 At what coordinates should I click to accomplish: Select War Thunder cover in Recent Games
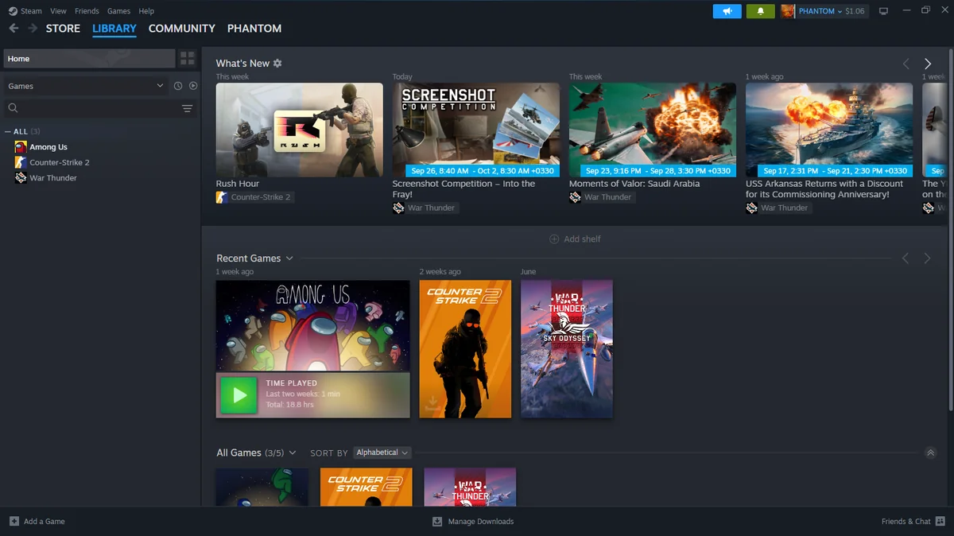click(566, 348)
